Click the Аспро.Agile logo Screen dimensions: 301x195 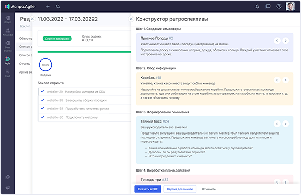tap(19, 6)
